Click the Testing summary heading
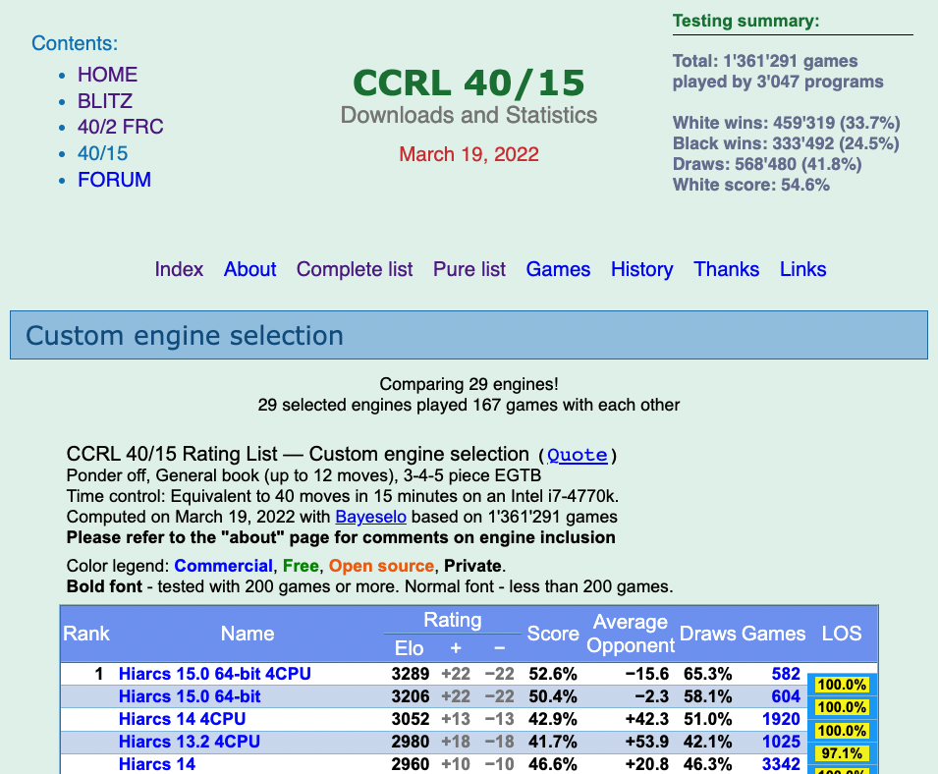 [x=745, y=21]
